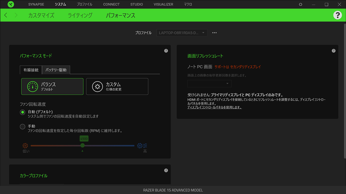Viewport: 346px width, 194px height.
Task: Go forward with the right arrow
Action: point(16,15)
